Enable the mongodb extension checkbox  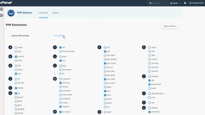[61, 99]
